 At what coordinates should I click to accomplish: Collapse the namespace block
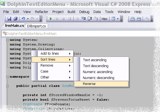point(7,77)
